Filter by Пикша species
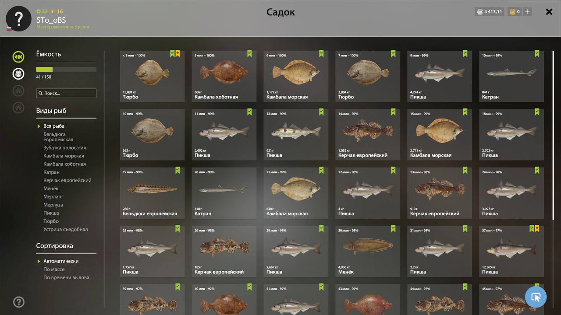Image resolution: width=561 pixels, height=315 pixels. point(51,213)
